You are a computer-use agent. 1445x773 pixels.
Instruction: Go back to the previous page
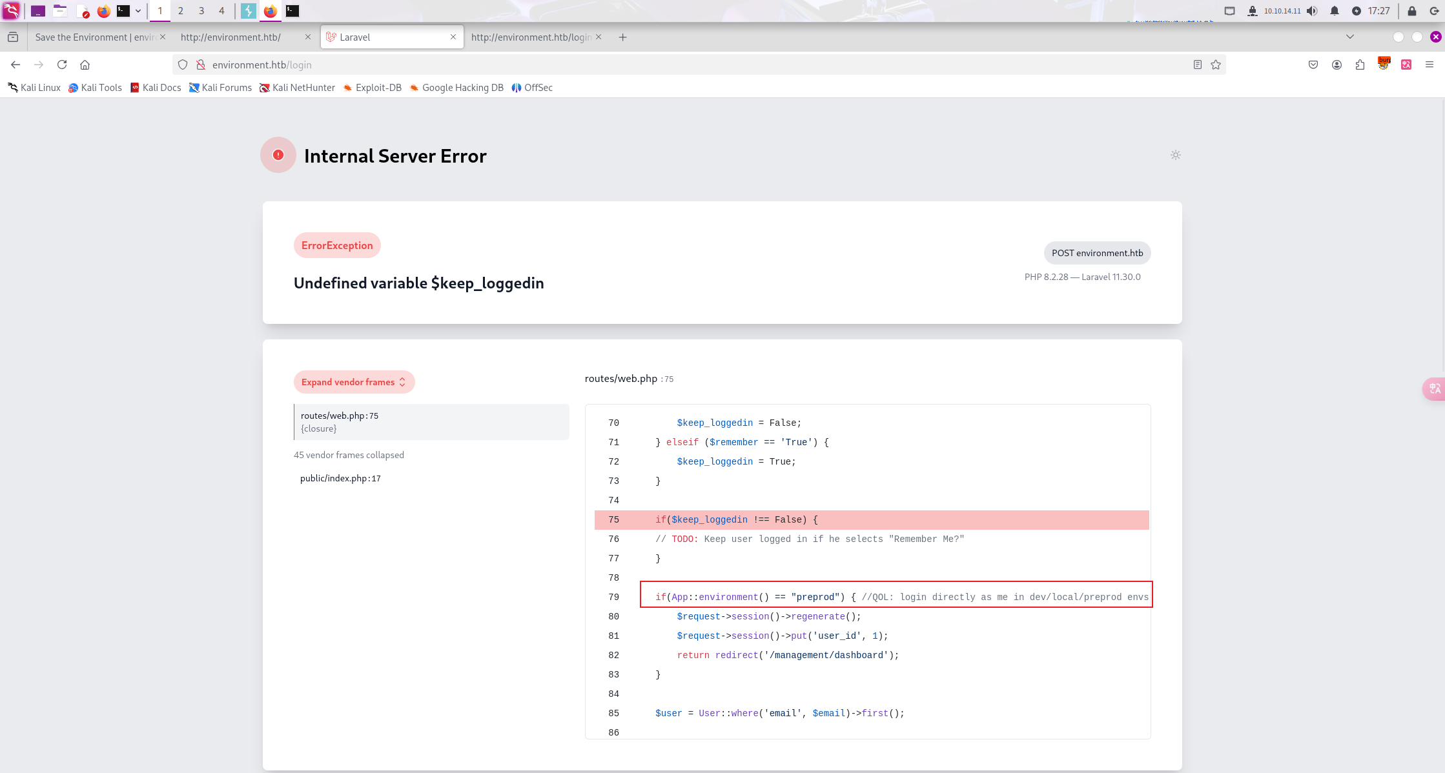click(15, 65)
